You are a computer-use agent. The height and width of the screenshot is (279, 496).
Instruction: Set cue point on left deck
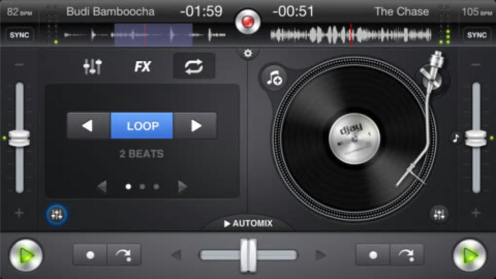pyautogui.click(x=90, y=255)
